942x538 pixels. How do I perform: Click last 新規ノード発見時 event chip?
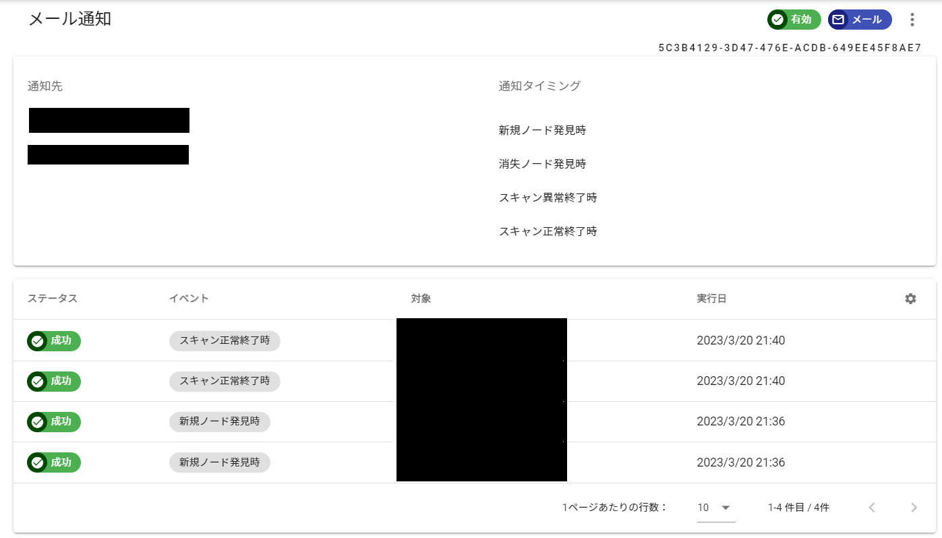(219, 462)
